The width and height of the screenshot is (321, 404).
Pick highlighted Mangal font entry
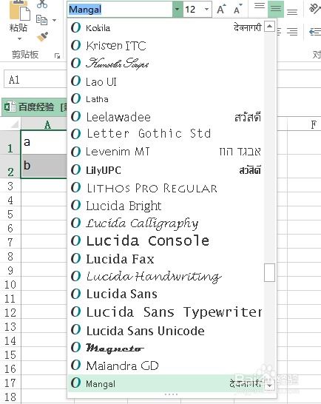(166, 383)
